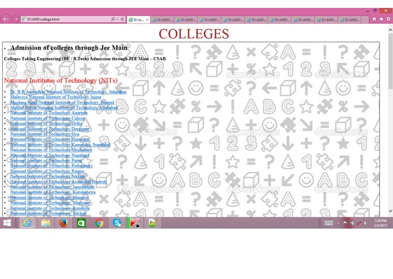Visit the NIT Durgapur link
Screen dimensions: 393x279
50,129
